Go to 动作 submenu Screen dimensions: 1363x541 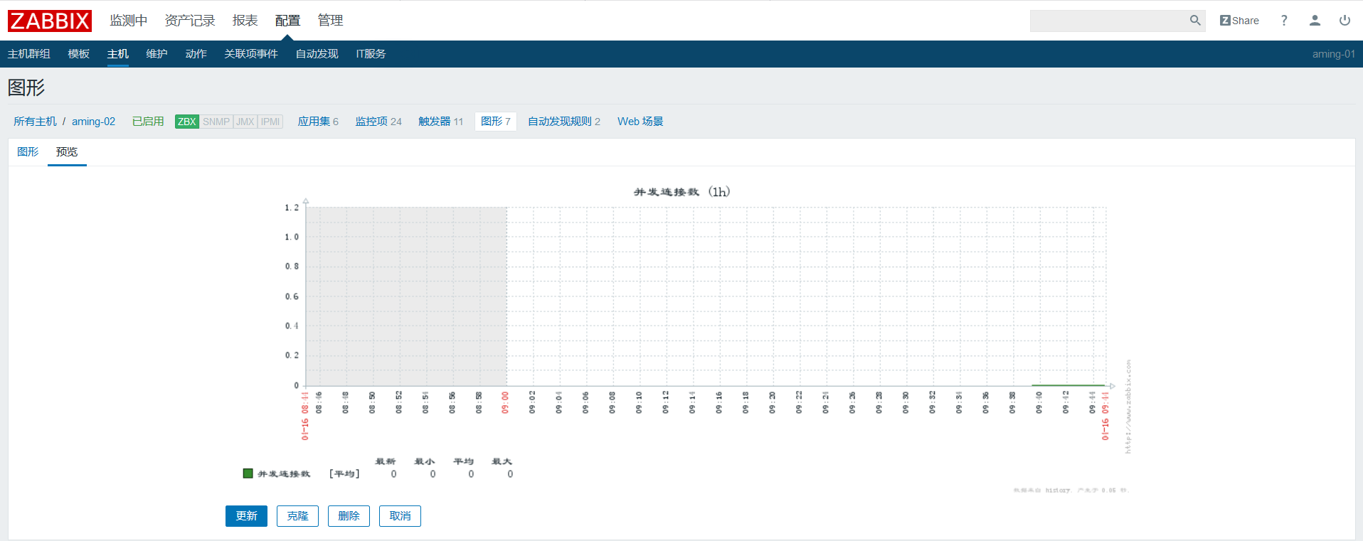pos(196,54)
